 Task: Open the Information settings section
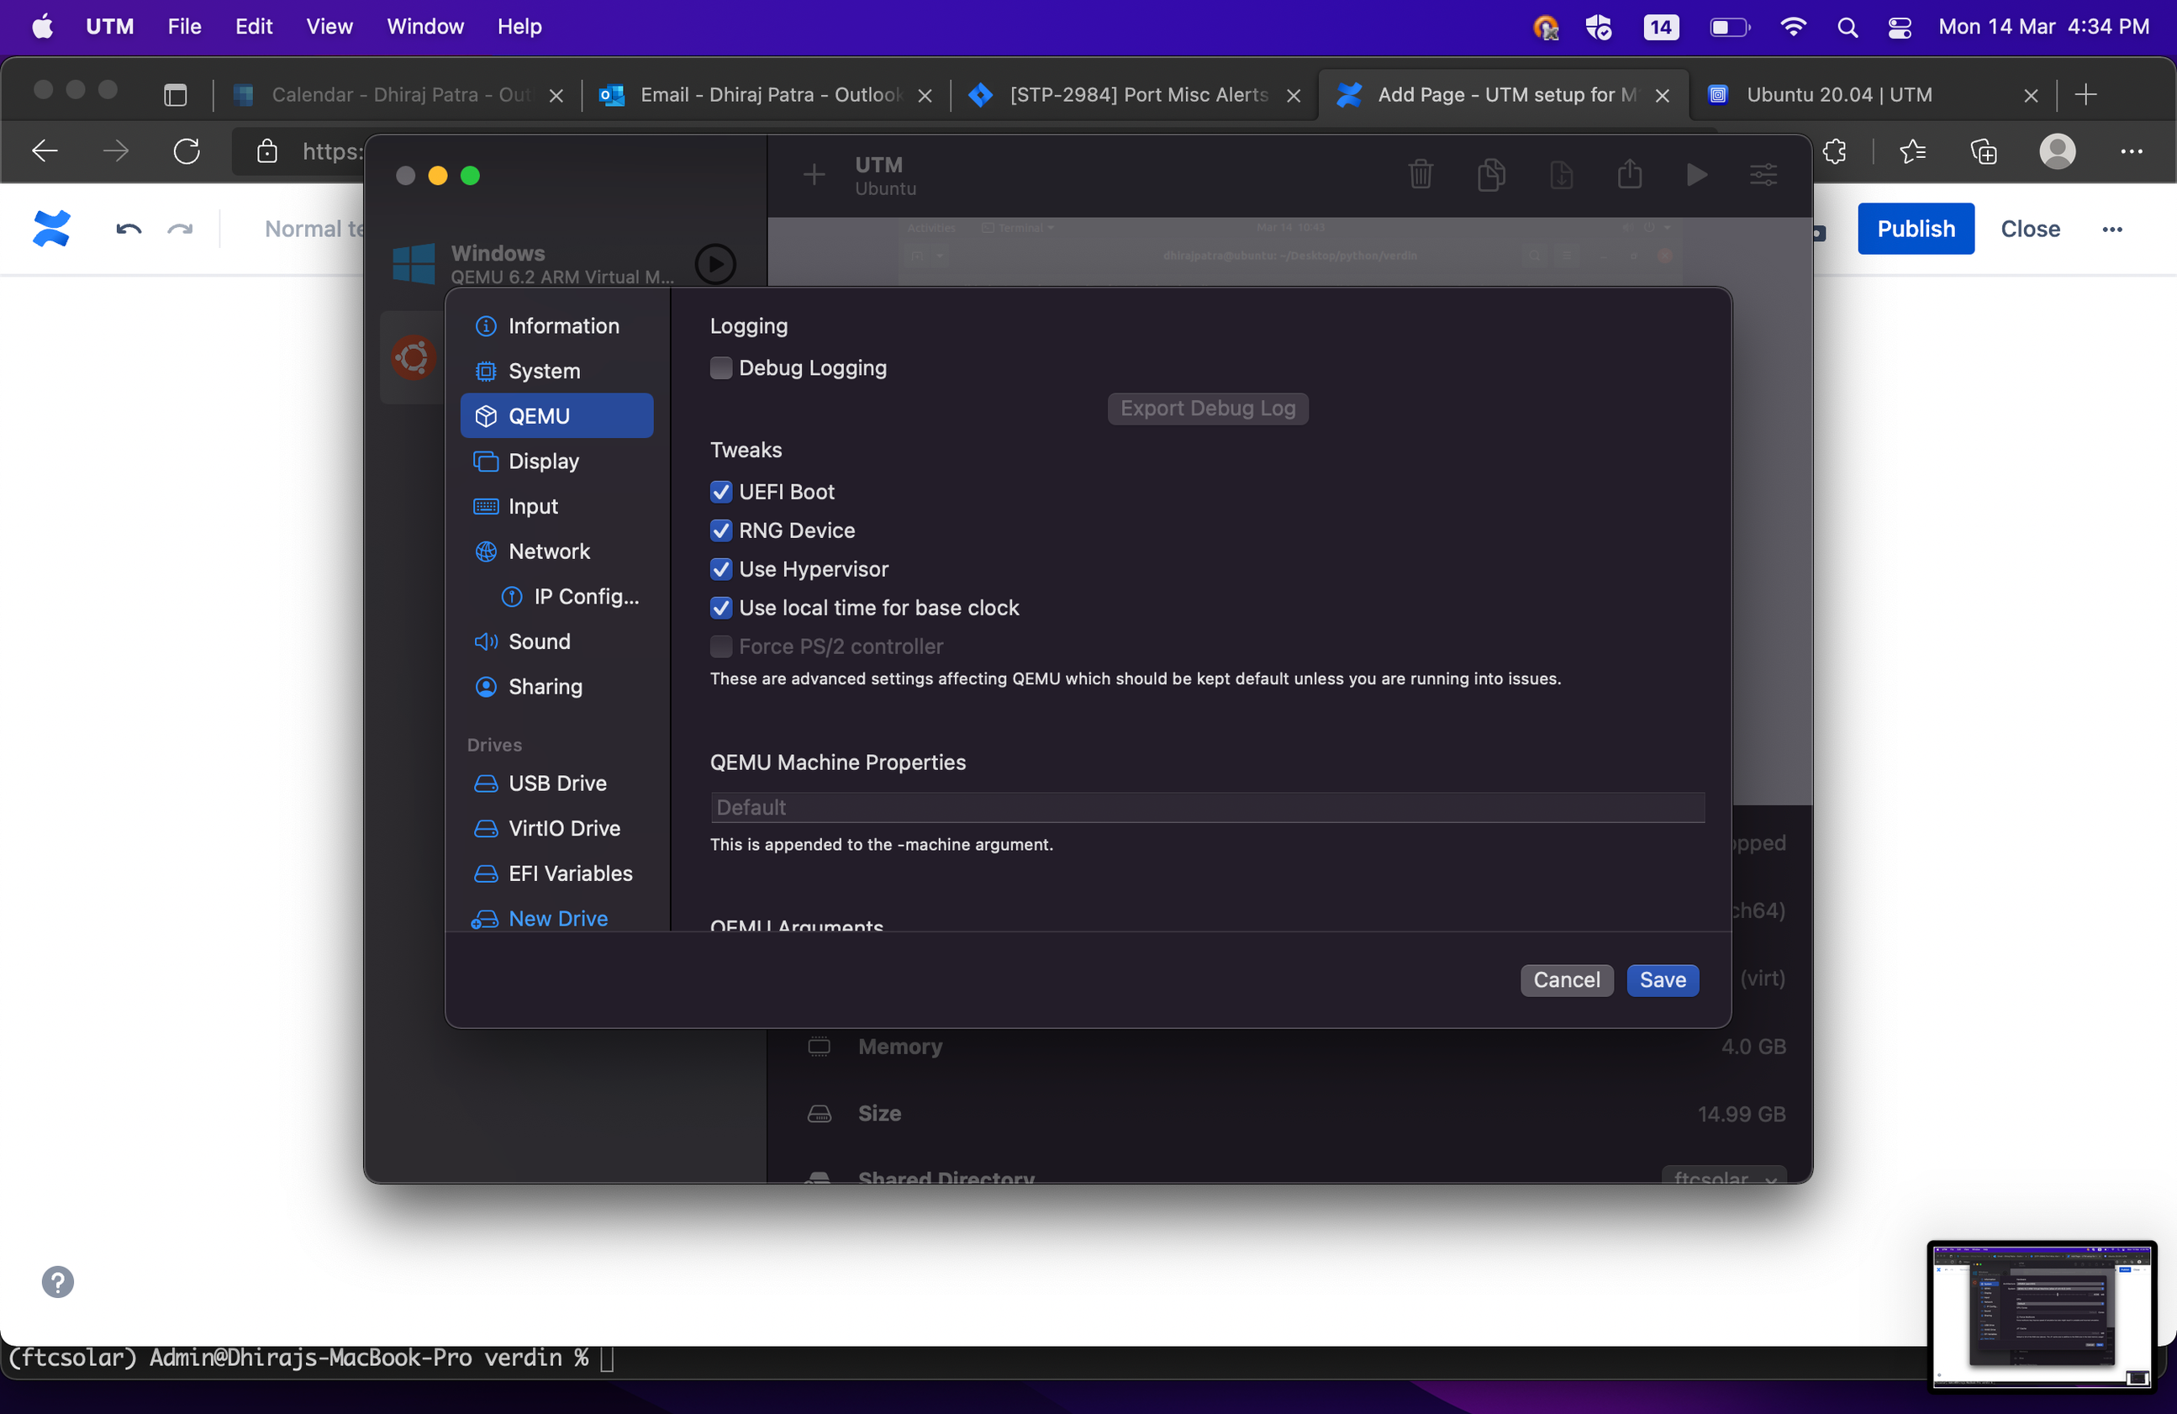point(557,325)
